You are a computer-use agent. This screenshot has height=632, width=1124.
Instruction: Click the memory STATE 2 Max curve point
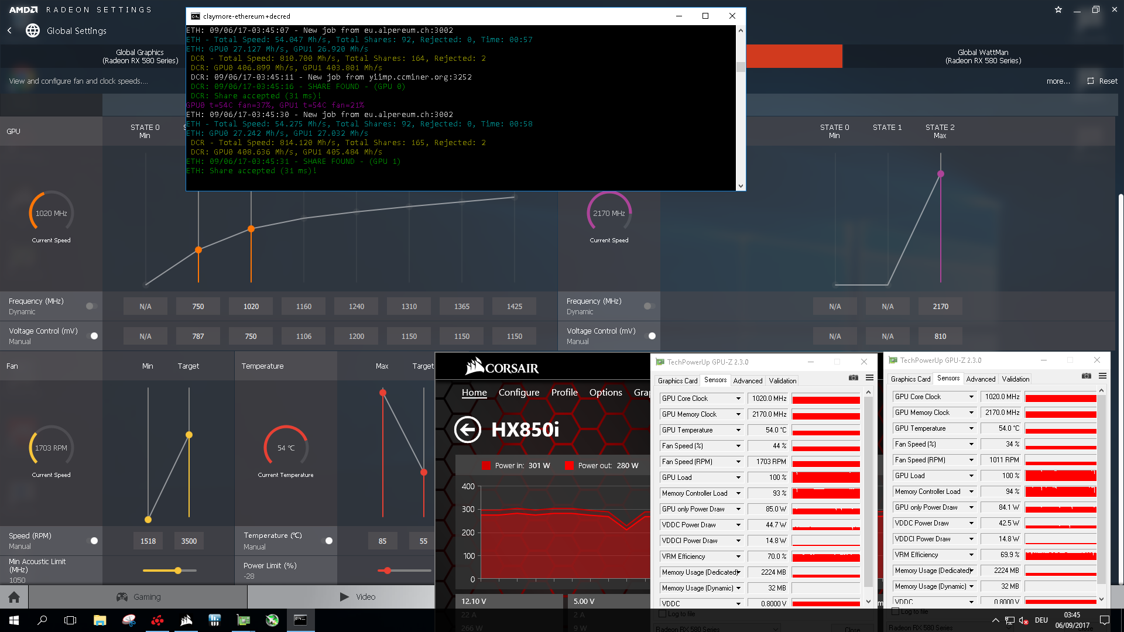pyautogui.click(x=941, y=174)
